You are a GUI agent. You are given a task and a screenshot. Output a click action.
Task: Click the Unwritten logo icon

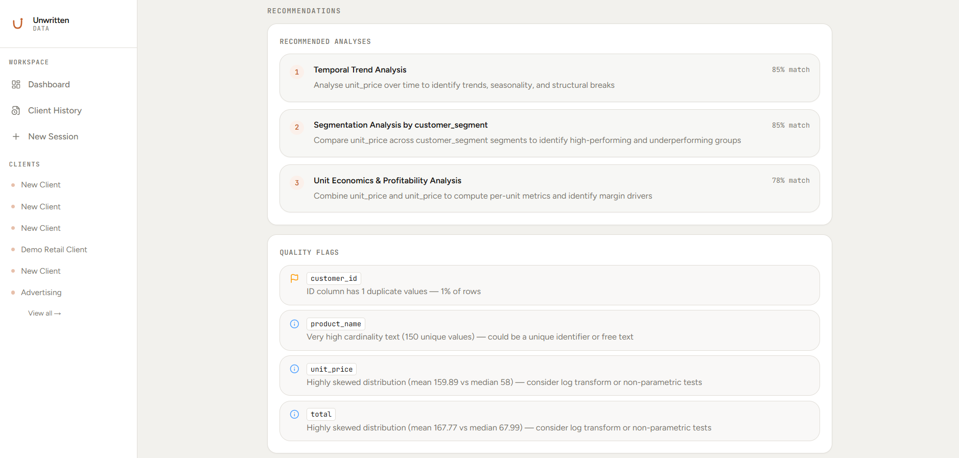click(x=18, y=23)
